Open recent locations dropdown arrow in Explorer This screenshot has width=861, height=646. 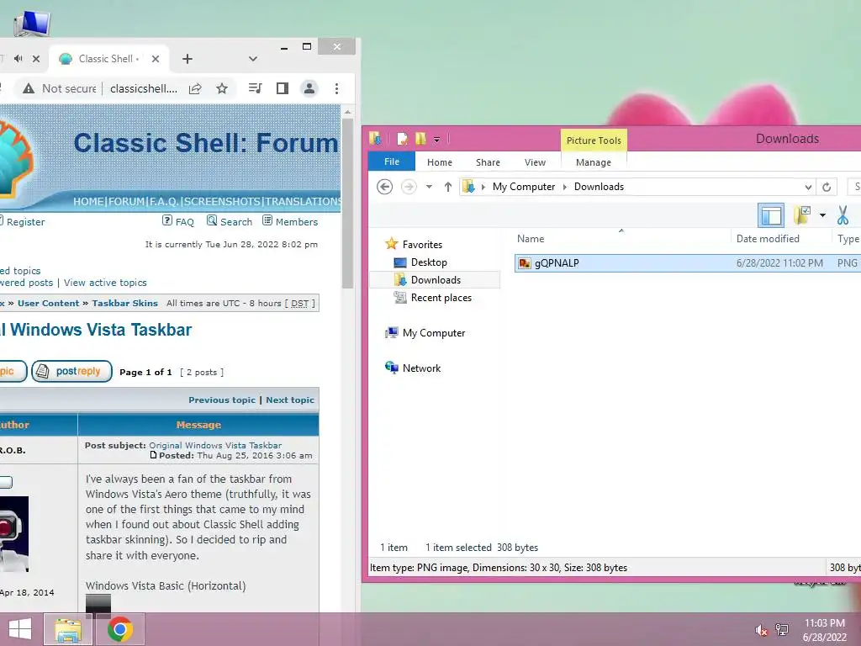[x=429, y=187]
